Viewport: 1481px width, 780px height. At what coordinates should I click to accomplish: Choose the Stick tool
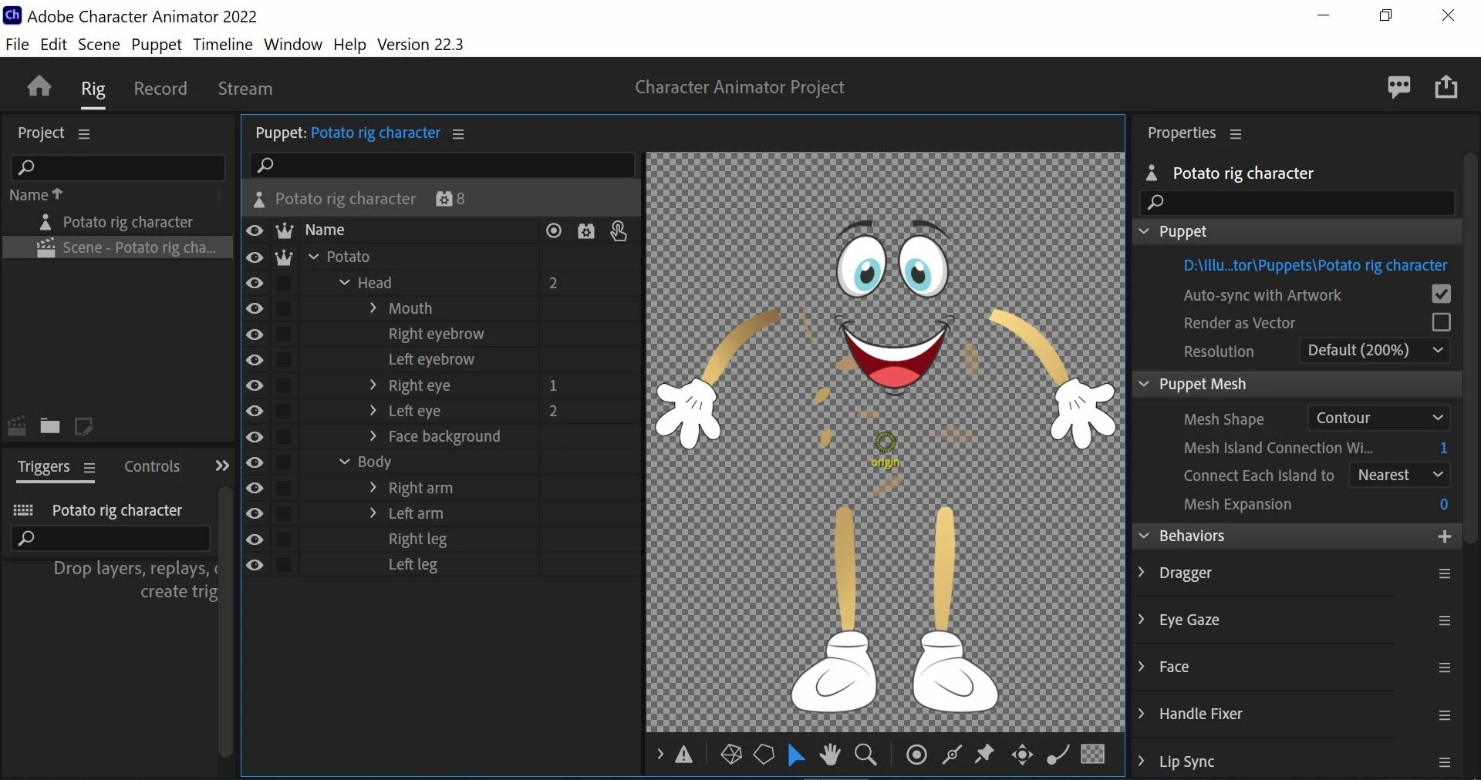(x=952, y=755)
